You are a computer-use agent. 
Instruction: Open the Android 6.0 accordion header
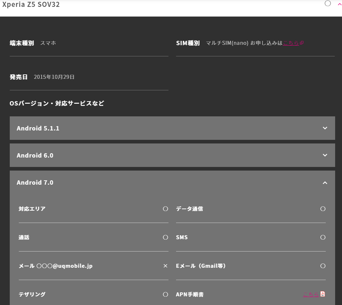click(35, 155)
